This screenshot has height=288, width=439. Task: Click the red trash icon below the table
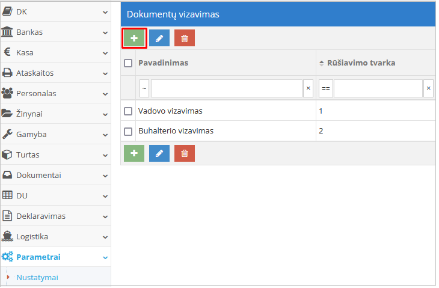point(185,153)
